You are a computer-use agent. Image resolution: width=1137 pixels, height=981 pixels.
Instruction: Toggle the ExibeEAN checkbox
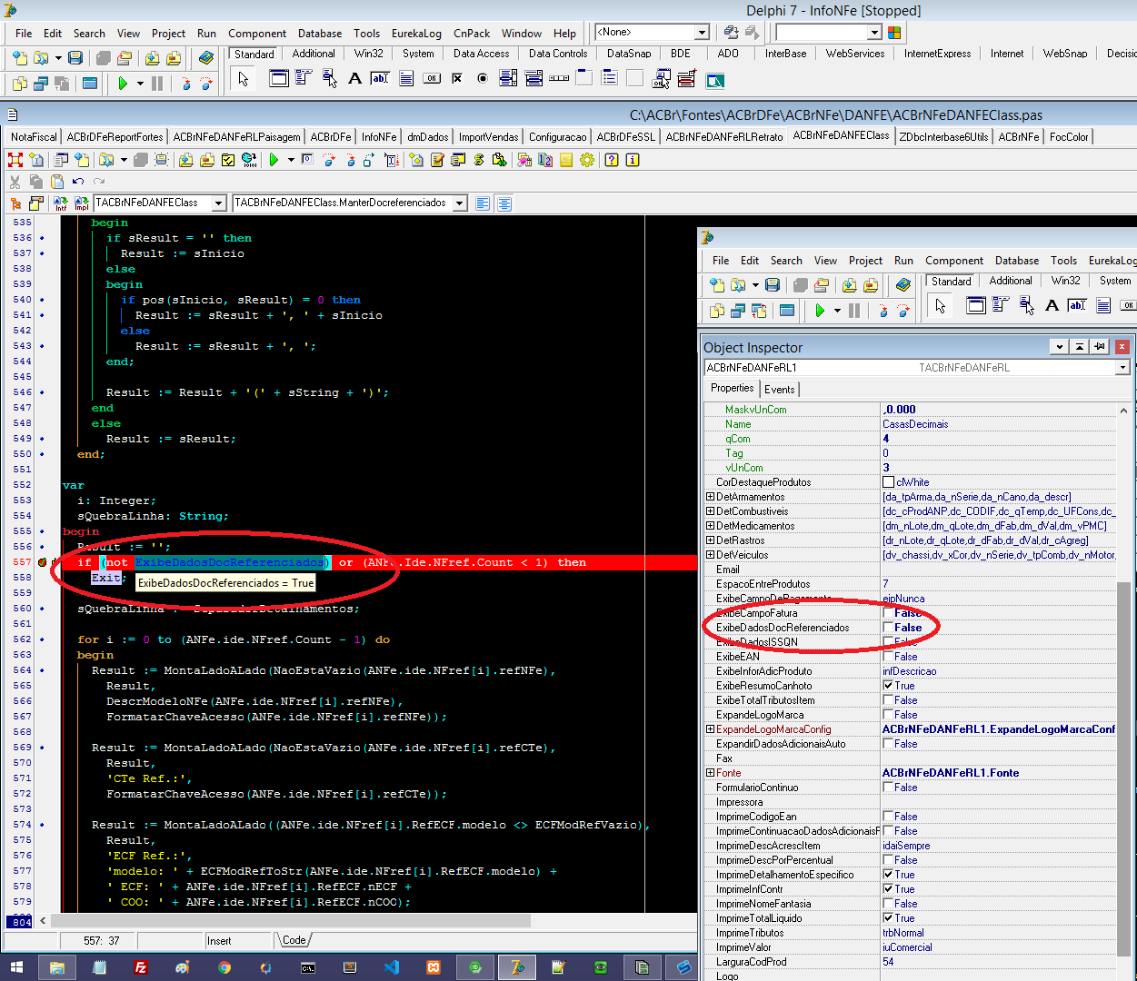pos(889,657)
